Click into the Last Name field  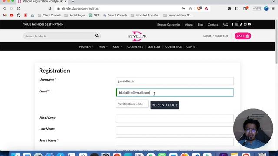coord(175,130)
